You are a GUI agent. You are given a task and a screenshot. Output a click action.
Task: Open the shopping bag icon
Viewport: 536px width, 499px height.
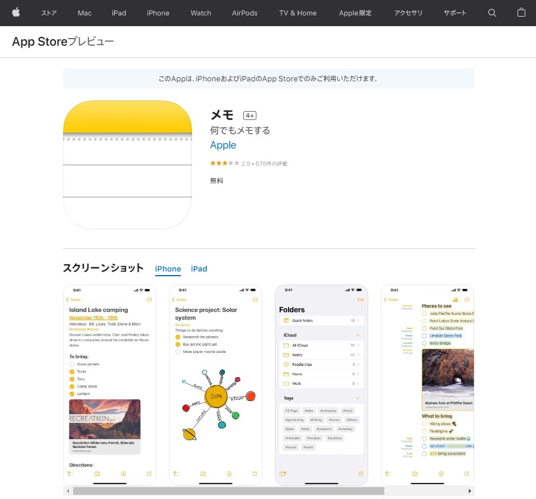pos(521,12)
